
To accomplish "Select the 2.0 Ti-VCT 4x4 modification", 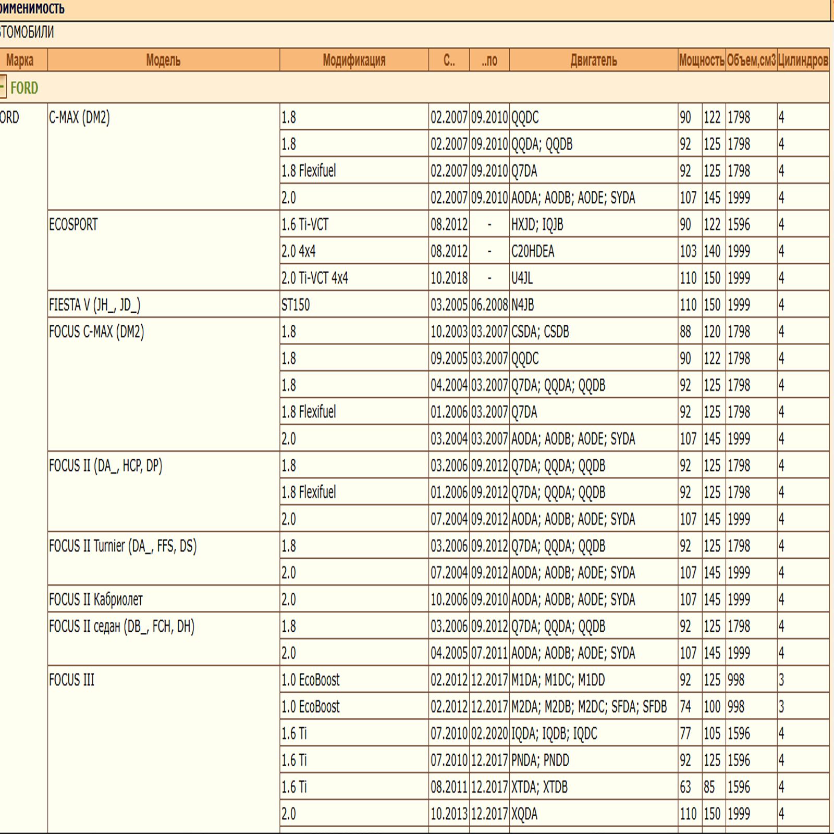I will pyautogui.click(x=315, y=278).
